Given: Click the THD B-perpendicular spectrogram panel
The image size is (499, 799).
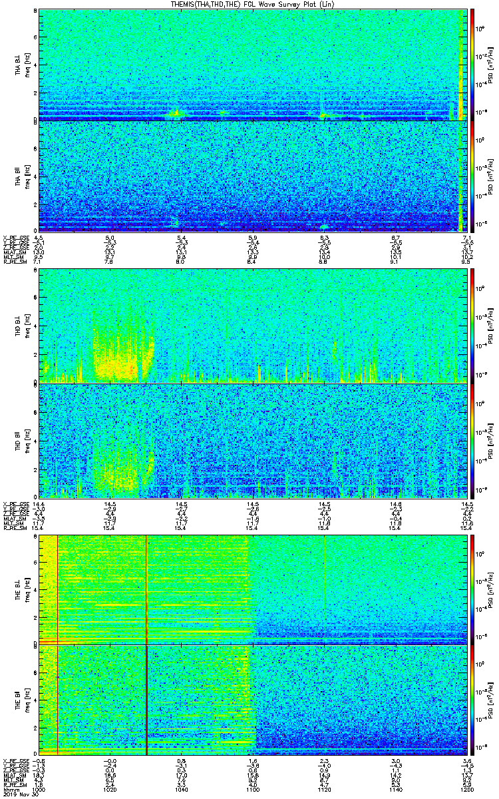Looking at the screenshot, I should pyautogui.click(x=251, y=326).
